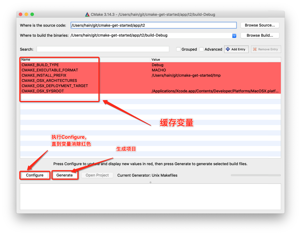Click the green zoom window button
301x235 pixels.
tap(32, 14)
